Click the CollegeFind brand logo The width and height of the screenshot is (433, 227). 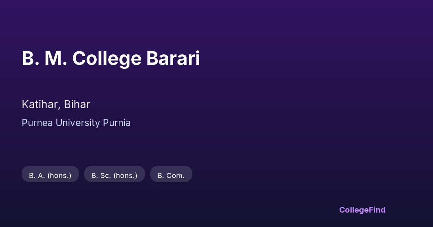pos(362,210)
